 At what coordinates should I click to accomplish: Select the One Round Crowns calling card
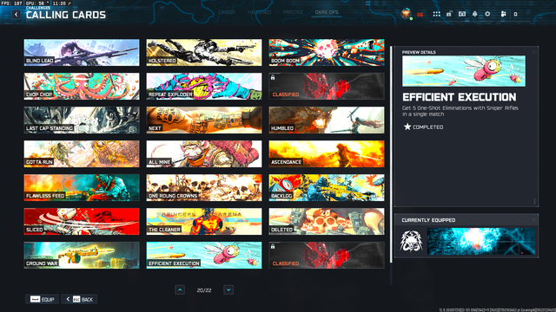(204, 187)
